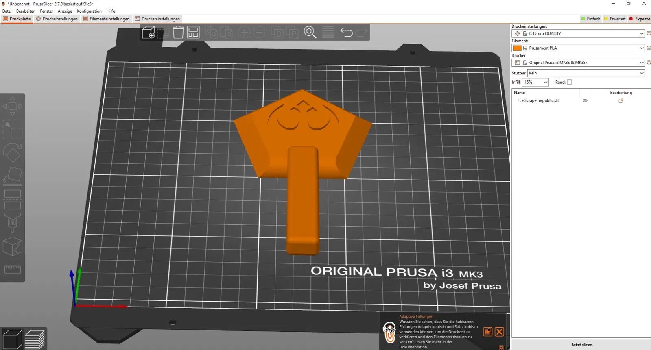Open the Fenster menu
The height and width of the screenshot is (350, 651).
[x=46, y=11]
